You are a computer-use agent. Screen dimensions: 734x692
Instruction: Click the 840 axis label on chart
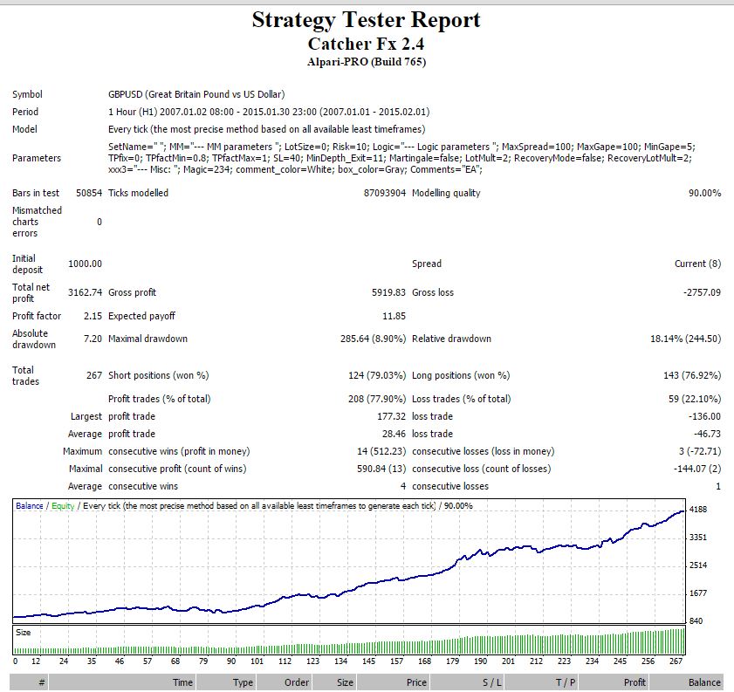coord(696,621)
